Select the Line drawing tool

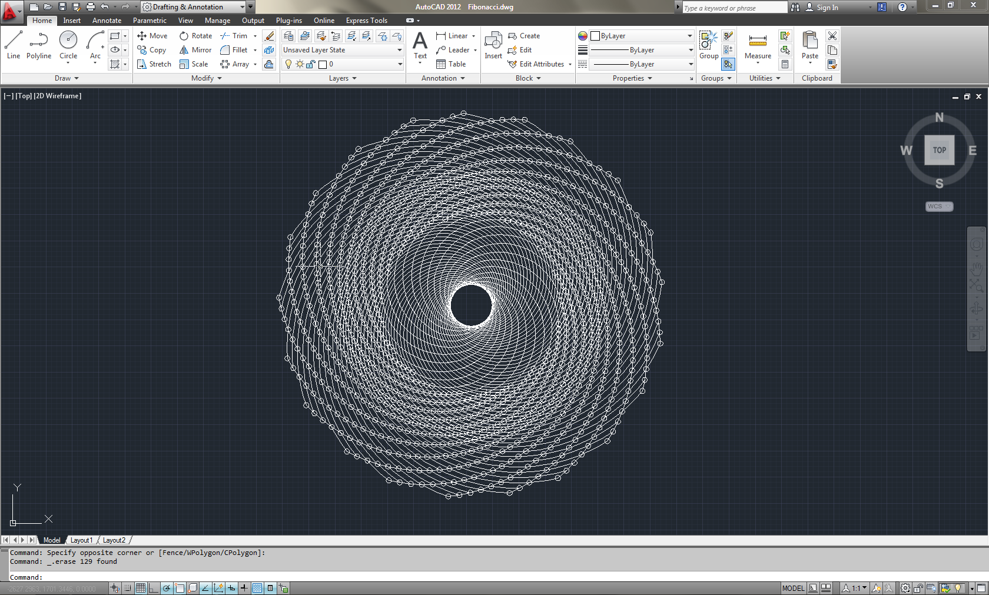(x=14, y=45)
